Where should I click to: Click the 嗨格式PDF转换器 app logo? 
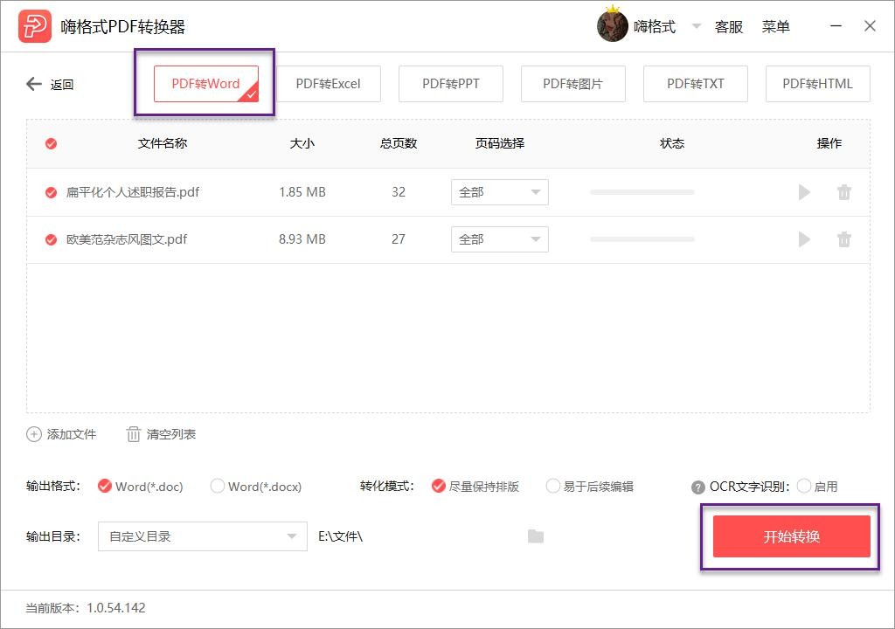[x=35, y=26]
